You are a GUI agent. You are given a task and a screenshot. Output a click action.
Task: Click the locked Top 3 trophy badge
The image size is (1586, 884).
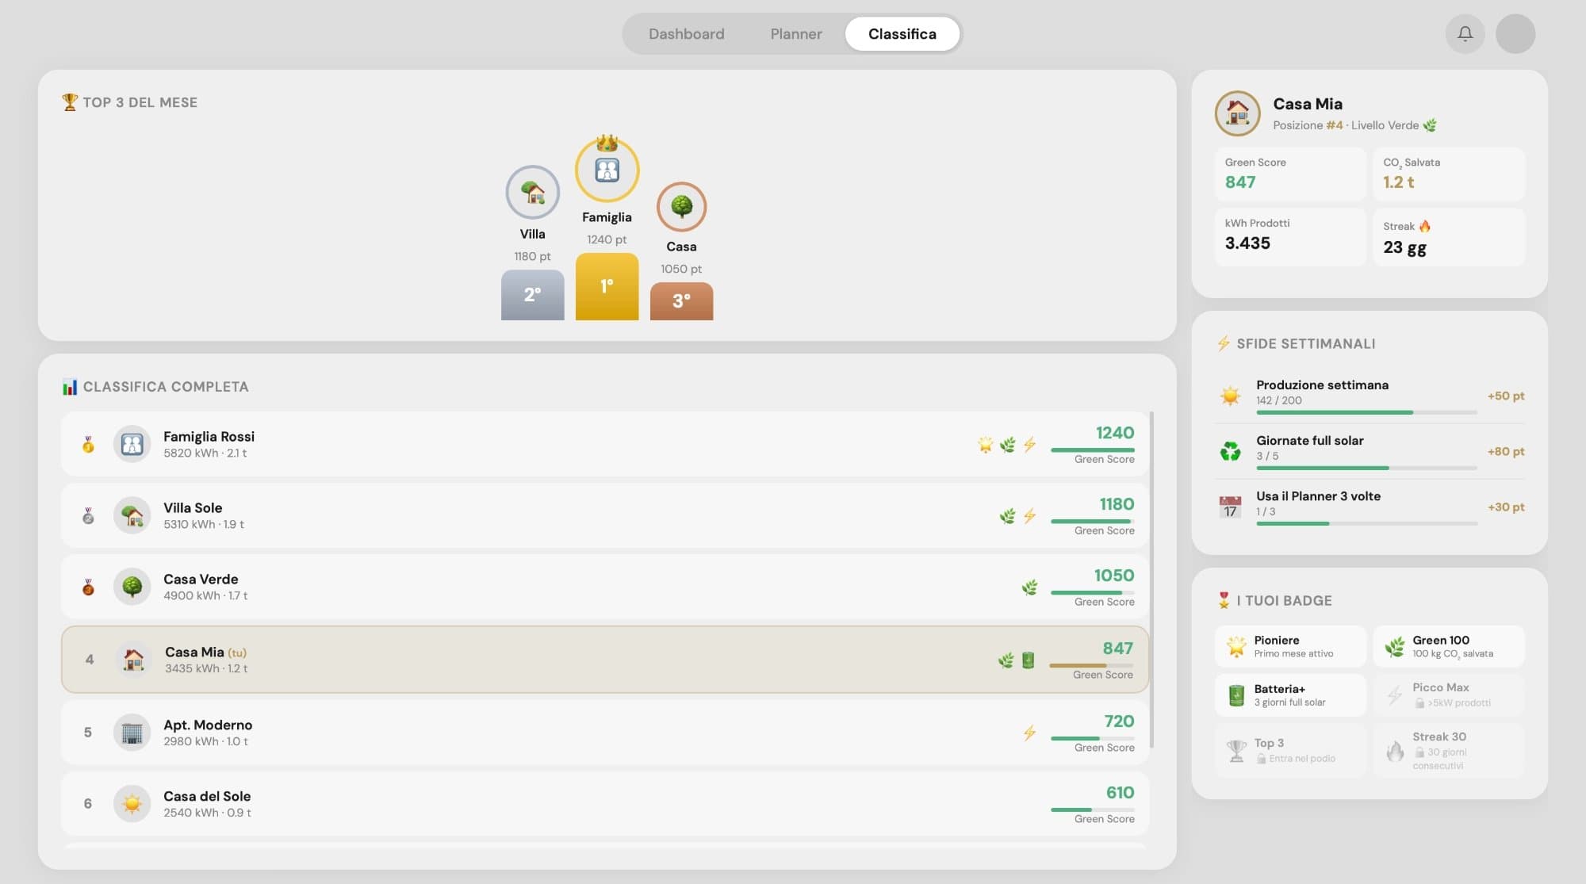pos(1290,750)
